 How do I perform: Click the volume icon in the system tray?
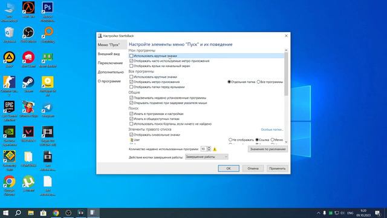point(343,213)
